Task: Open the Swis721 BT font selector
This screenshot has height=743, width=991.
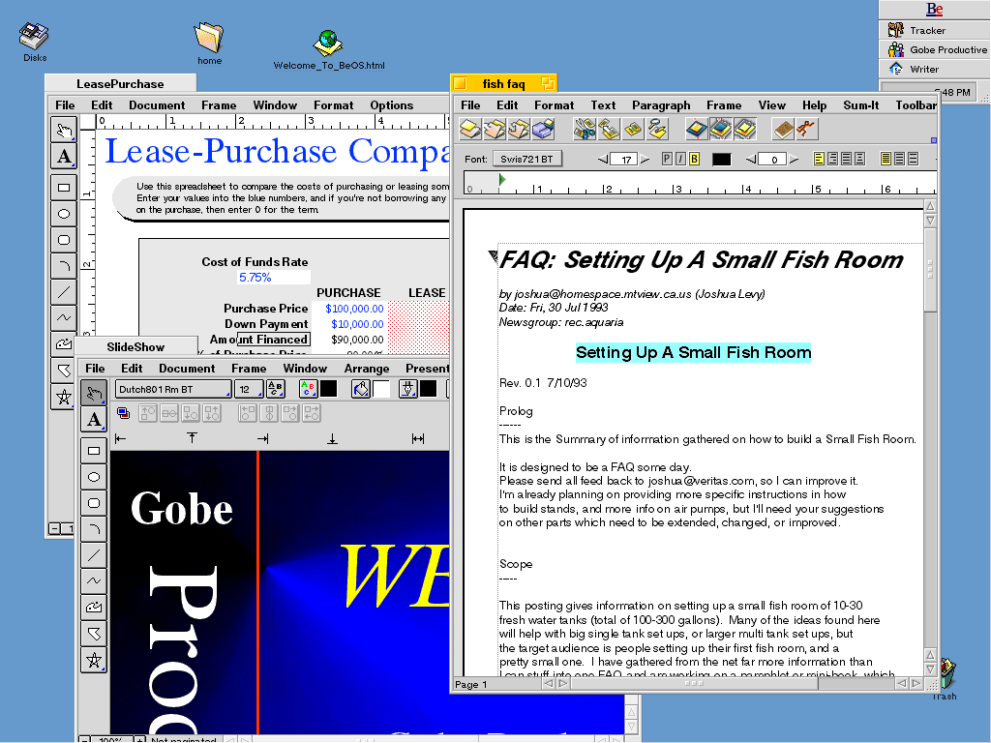Action: (527, 159)
